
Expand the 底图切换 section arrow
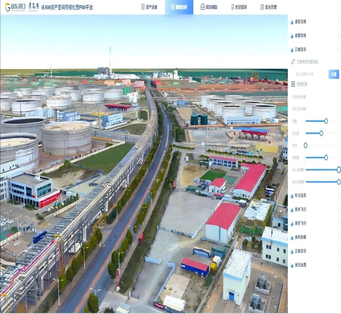click(x=338, y=35)
